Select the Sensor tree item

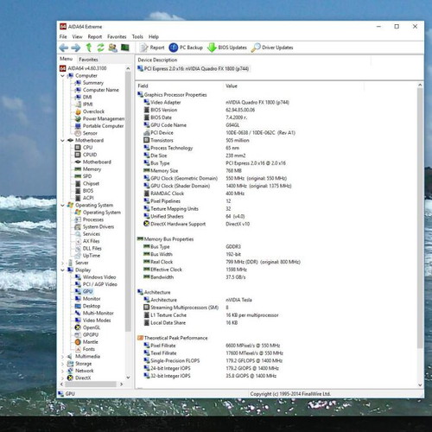click(x=90, y=133)
